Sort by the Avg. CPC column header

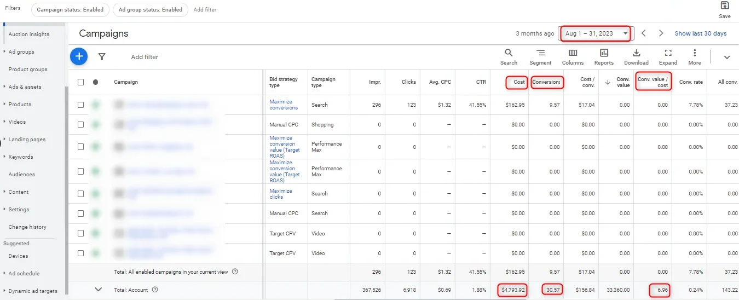point(440,82)
